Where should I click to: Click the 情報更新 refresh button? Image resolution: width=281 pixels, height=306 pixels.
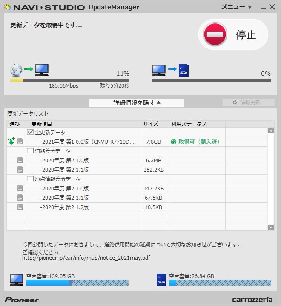[x=248, y=102]
